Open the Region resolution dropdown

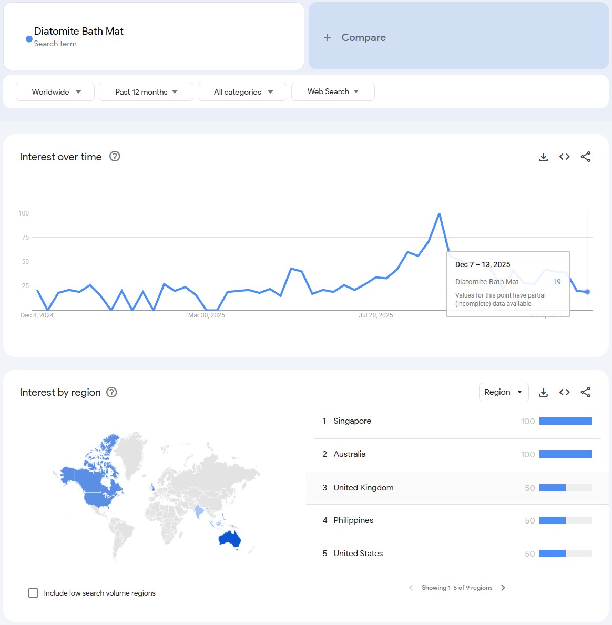coord(503,392)
